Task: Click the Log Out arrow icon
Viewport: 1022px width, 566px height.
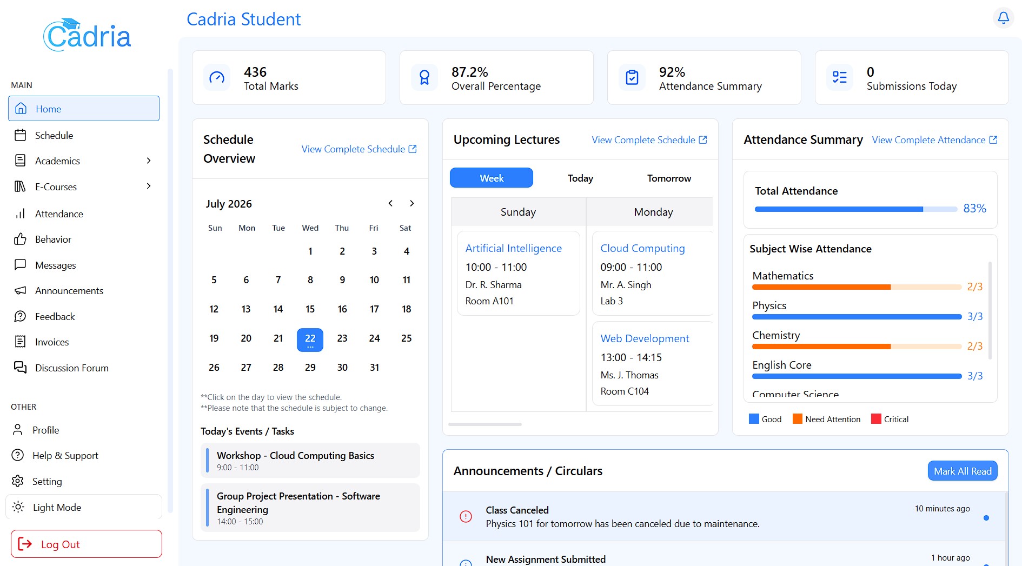Action: (x=25, y=544)
